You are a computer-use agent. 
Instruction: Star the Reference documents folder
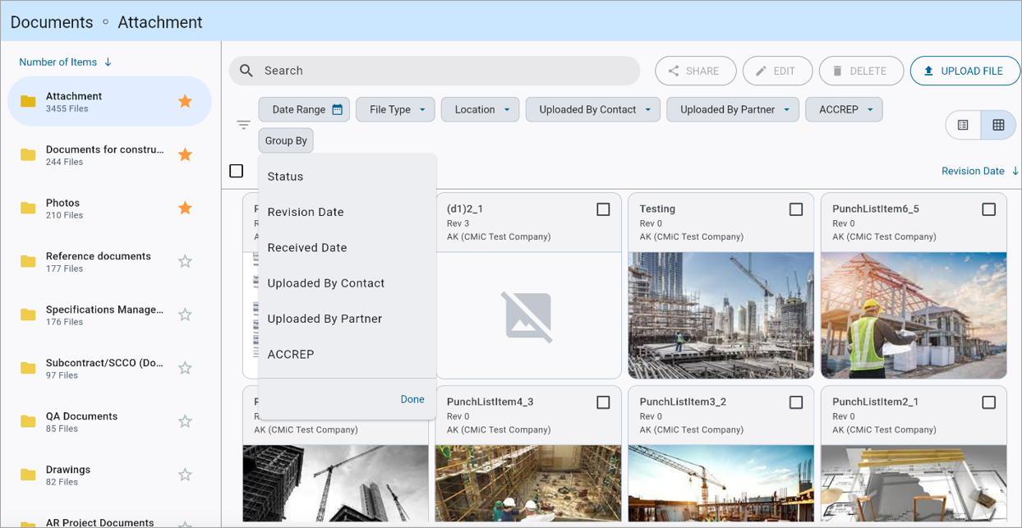185,261
